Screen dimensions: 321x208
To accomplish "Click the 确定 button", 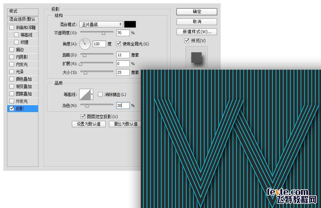I will coord(197,12).
